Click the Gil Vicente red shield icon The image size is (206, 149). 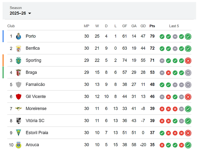point(18,97)
